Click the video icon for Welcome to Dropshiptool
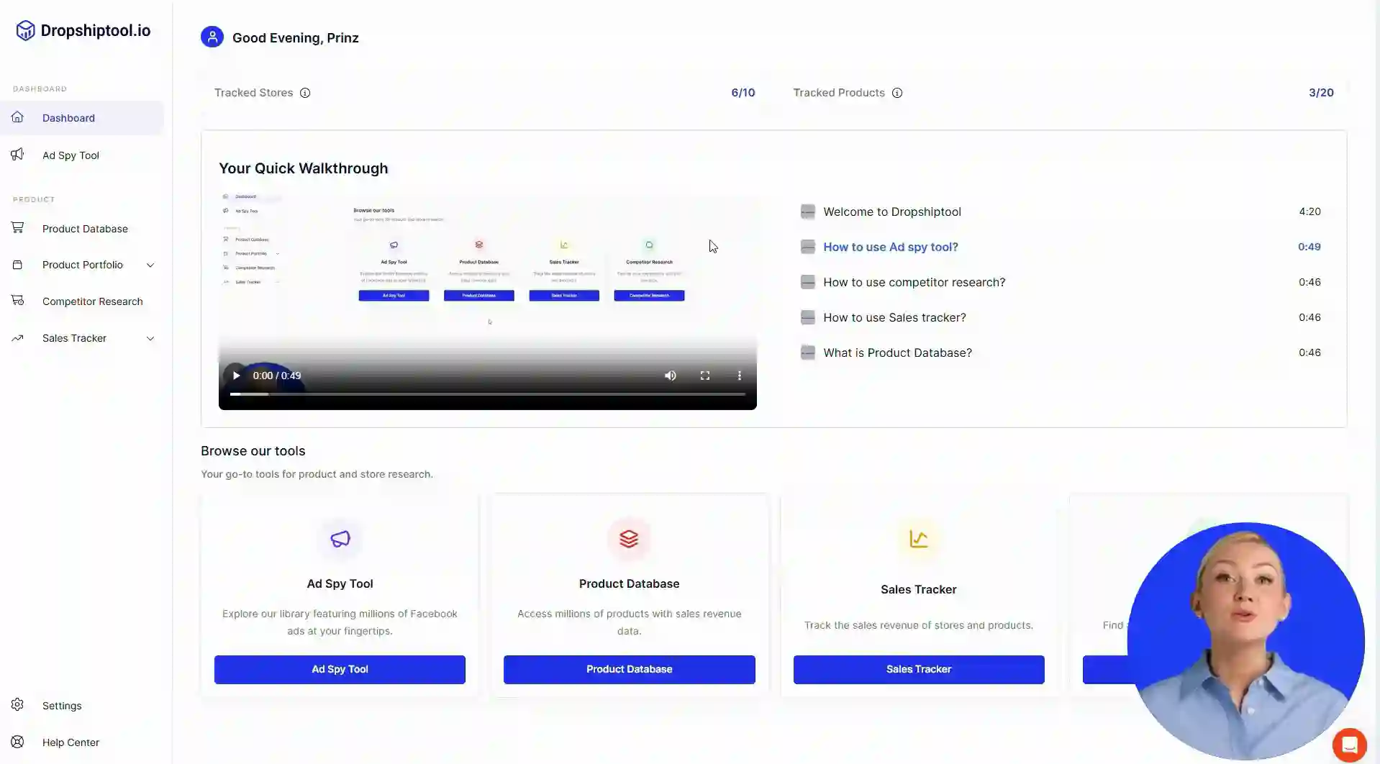 pyautogui.click(x=808, y=212)
